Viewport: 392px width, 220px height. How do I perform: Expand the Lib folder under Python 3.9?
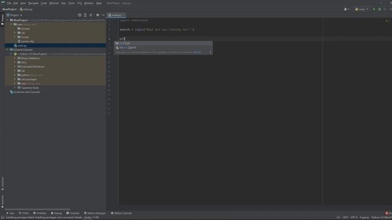click(x=15, y=71)
